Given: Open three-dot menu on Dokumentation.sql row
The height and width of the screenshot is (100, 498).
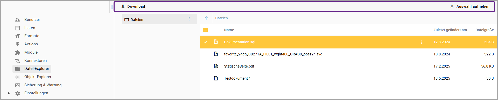Looking at the screenshot, I should pyautogui.click(x=421, y=42).
